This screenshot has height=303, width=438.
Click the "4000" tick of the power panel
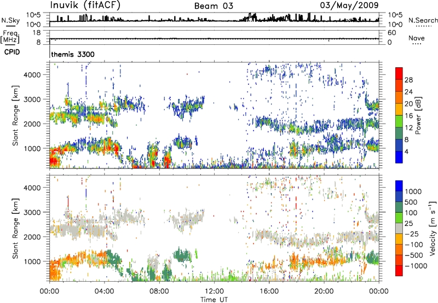coord(32,75)
